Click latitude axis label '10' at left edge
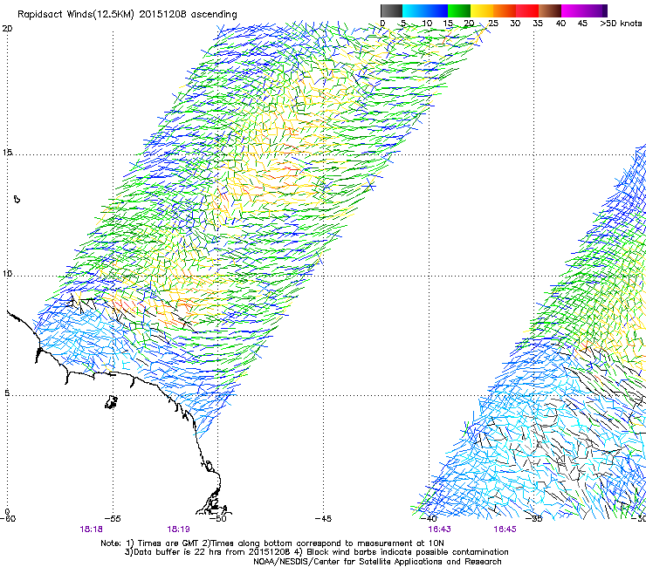The height and width of the screenshot is (567, 646). tap(7, 274)
